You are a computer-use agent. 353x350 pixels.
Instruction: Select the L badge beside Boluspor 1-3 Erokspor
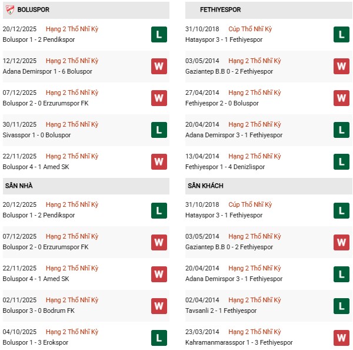(158, 337)
